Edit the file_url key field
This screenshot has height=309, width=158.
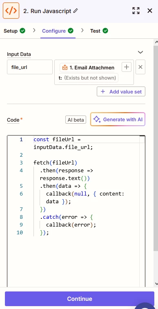(30, 67)
